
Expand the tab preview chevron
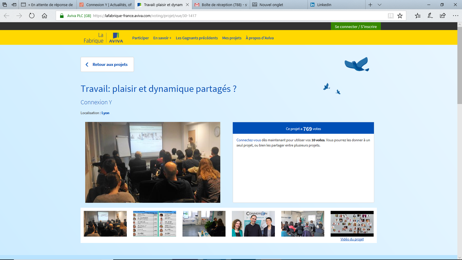click(x=379, y=5)
